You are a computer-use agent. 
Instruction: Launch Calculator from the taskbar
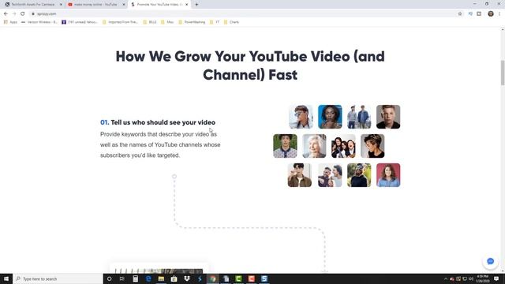coord(135,278)
